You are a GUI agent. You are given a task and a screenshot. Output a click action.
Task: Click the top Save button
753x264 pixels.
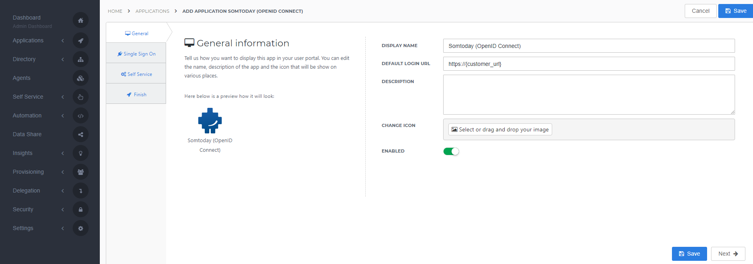(x=735, y=11)
